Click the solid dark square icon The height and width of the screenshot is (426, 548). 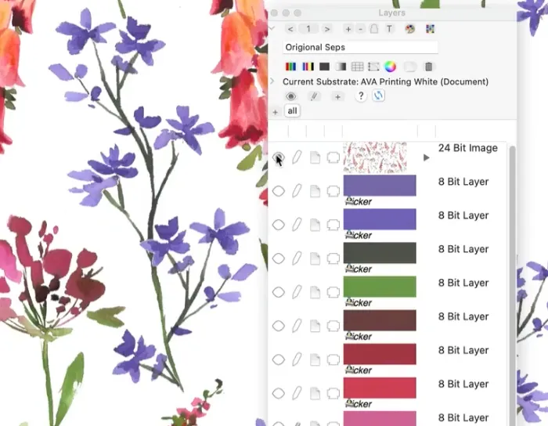tap(324, 67)
